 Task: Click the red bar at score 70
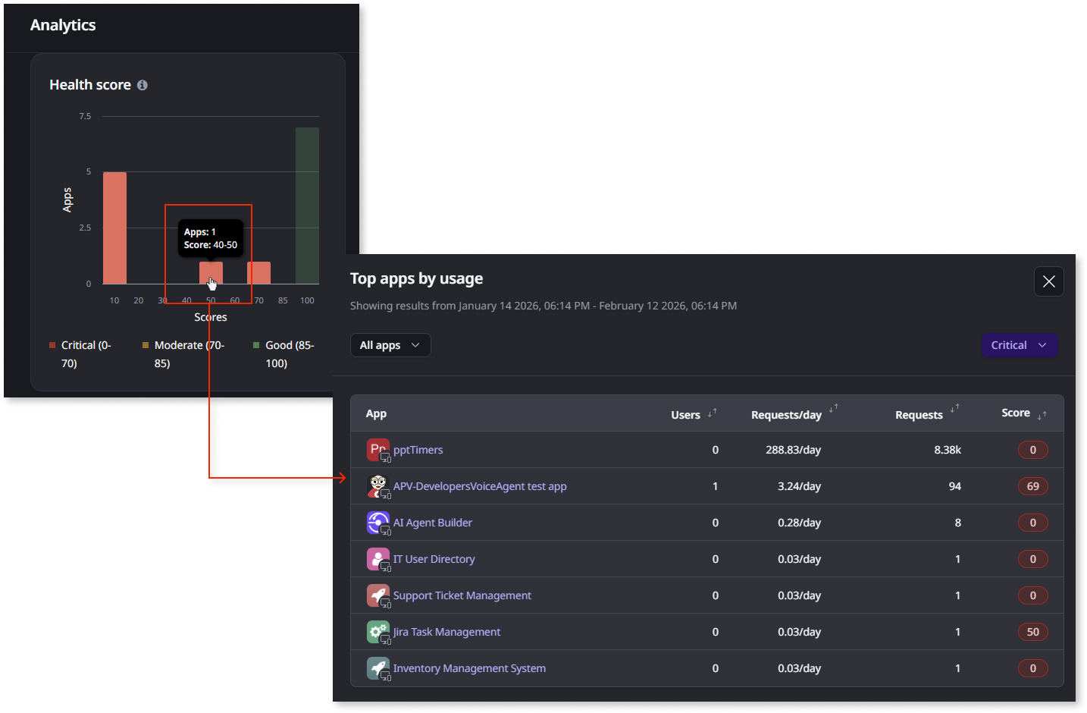coord(258,273)
